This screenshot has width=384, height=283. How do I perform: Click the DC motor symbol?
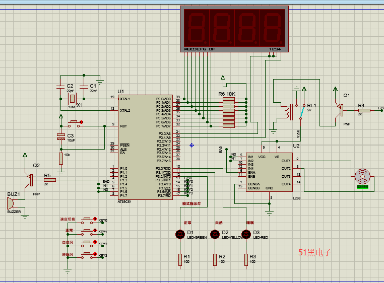[362, 176]
